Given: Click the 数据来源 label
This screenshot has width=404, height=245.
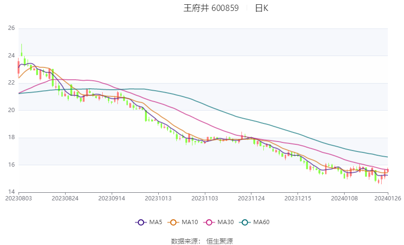Looking at the screenshot, I should pyautogui.click(x=184, y=241).
